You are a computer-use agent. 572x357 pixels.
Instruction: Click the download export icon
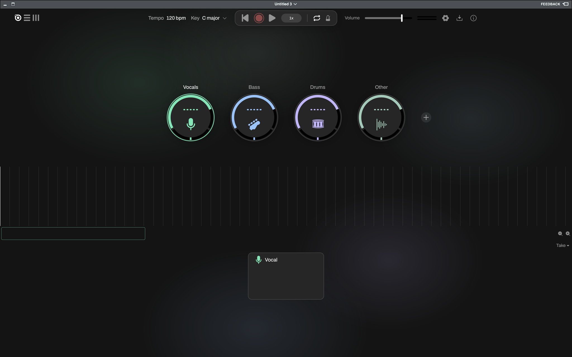pos(459,18)
